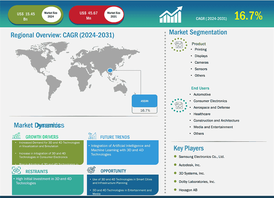Click the Key Players heading

189,148
